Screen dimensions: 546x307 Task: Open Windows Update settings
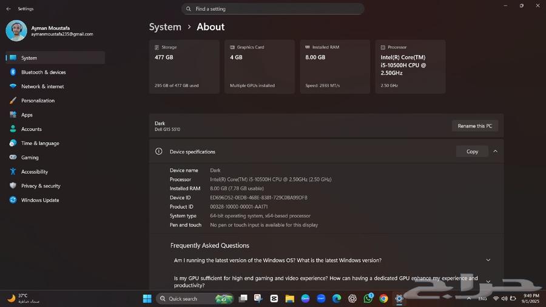(x=55, y=200)
